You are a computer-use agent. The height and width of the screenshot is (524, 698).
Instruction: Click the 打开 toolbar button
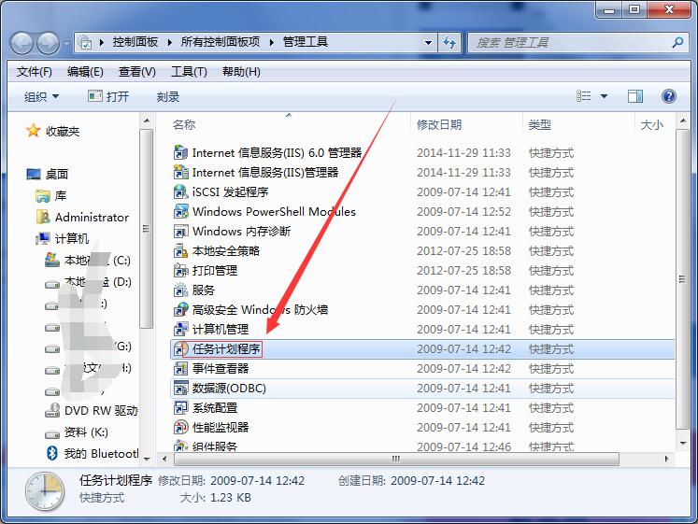tap(108, 96)
